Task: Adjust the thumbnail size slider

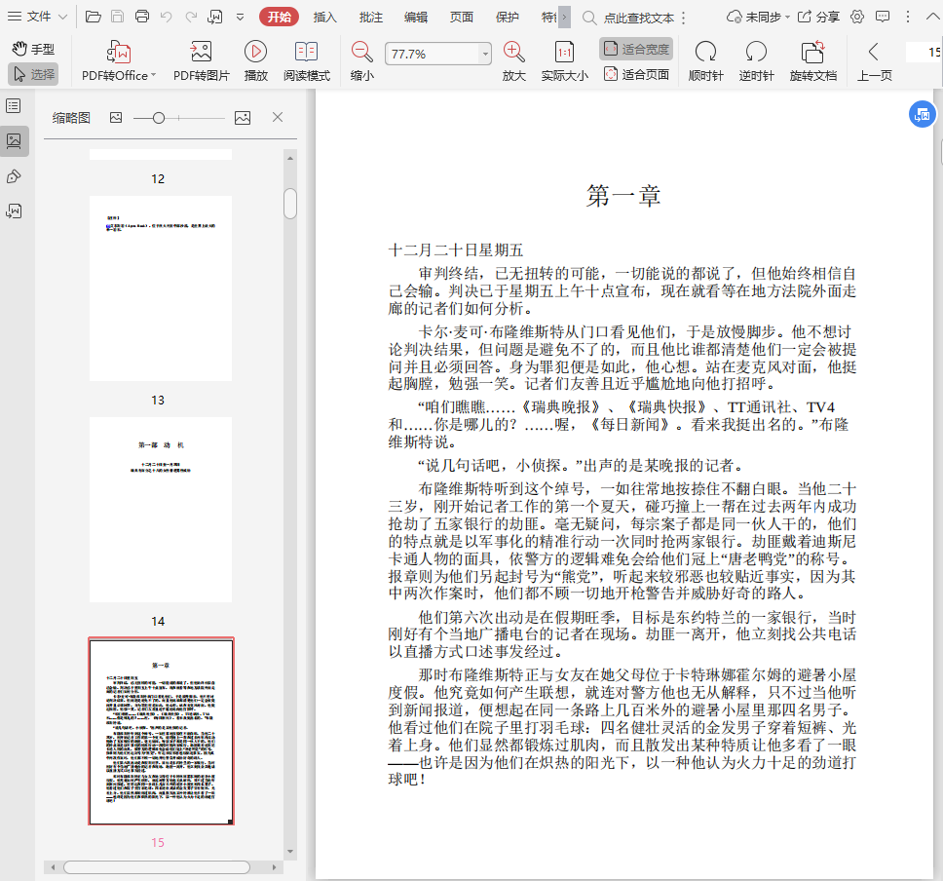Action: [158, 118]
